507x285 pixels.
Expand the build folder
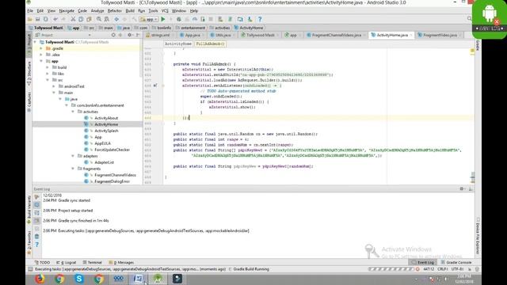click(48, 67)
